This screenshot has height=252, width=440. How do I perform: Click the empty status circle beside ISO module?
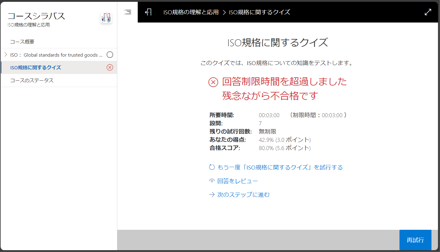110,55
